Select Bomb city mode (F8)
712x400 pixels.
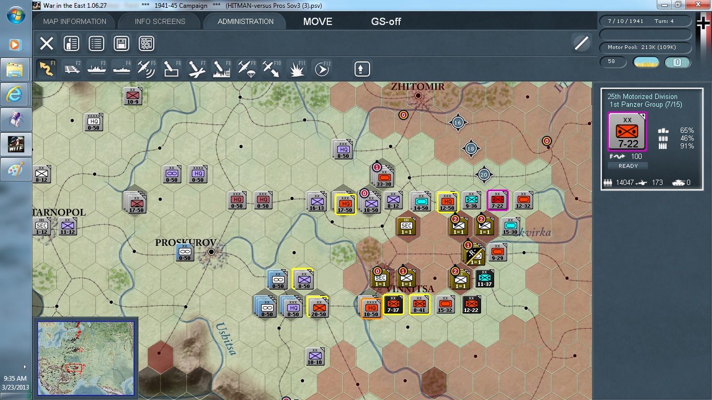coord(222,68)
